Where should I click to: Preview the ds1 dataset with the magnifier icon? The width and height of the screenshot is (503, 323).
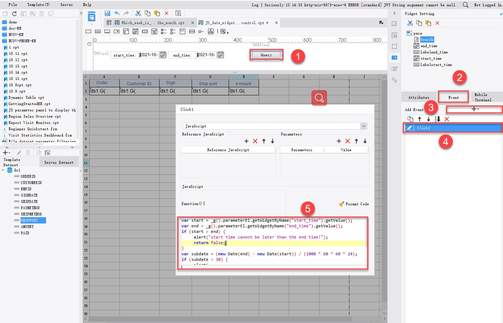click(x=38, y=152)
